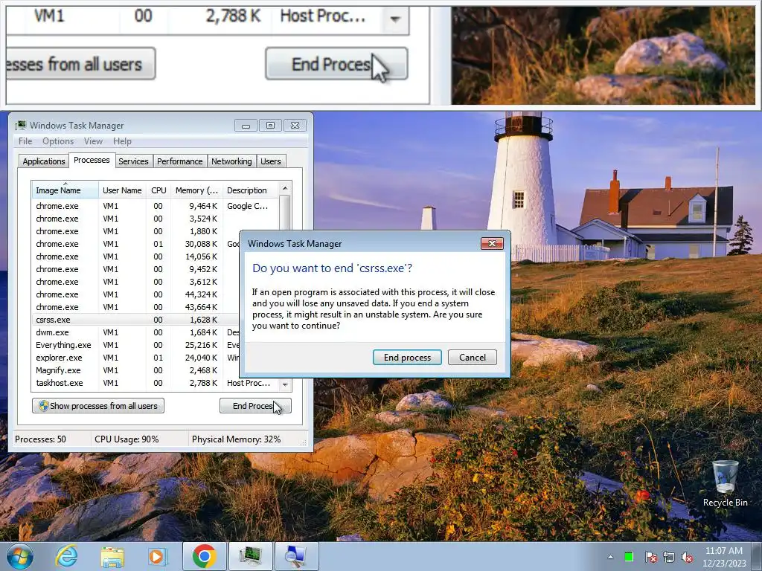Click the Start orb on taskbar
The image size is (762, 571).
[19, 556]
